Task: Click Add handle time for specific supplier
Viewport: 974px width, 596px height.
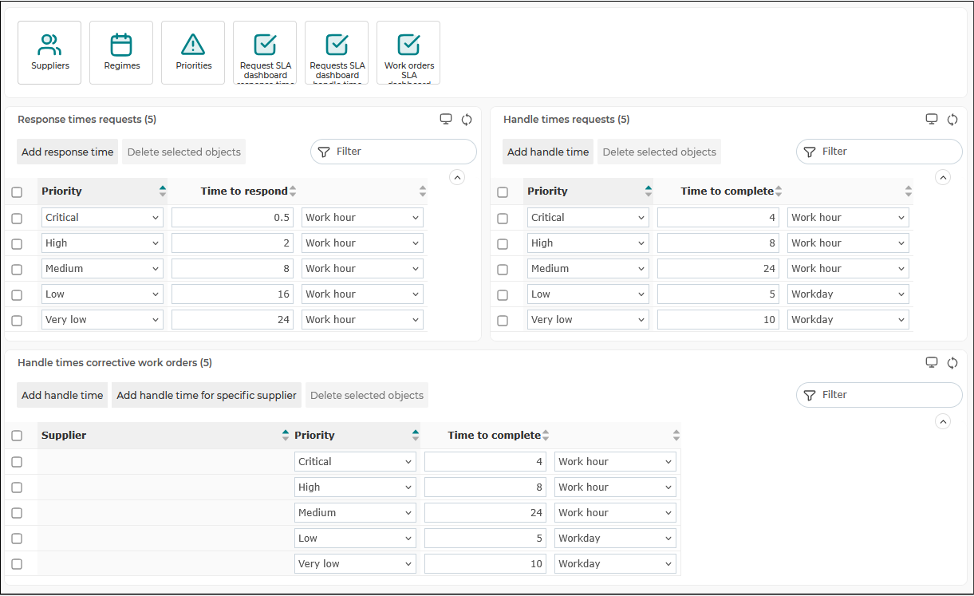Action: 207,395
